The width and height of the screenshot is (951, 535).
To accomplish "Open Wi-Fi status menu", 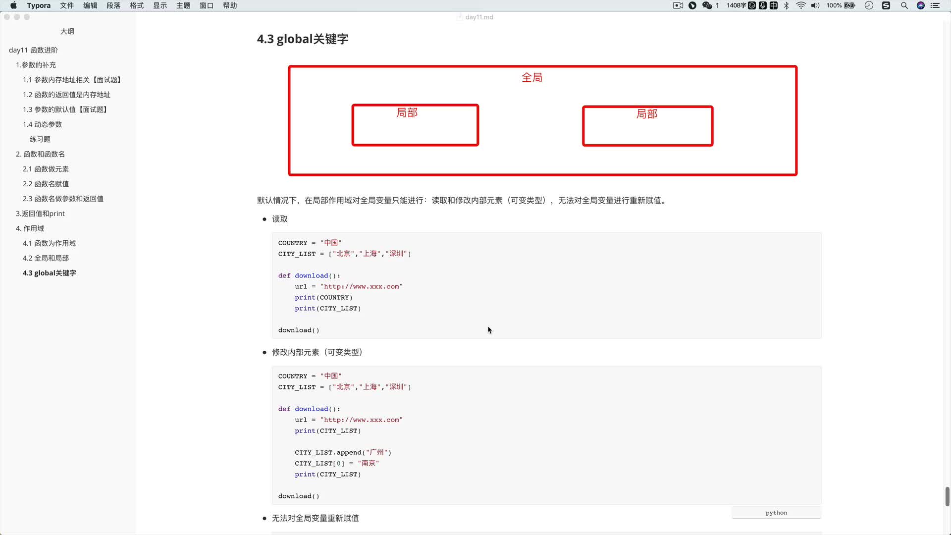I will coord(801,5).
